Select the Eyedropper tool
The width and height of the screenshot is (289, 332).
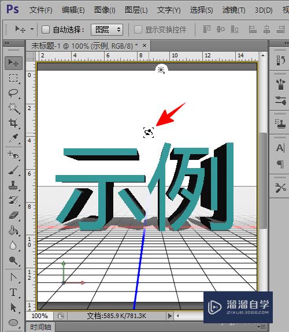(x=13, y=138)
